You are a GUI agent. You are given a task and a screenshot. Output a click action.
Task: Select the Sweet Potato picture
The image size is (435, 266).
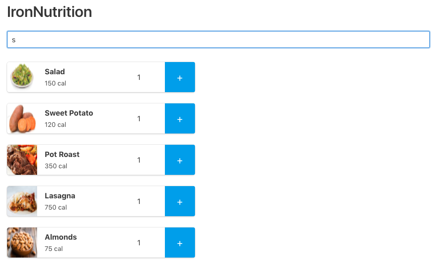point(22,119)
